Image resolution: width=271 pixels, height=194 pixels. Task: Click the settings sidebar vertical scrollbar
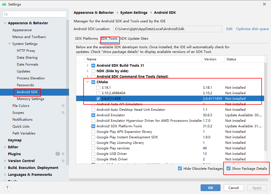pyautogui.click(x=68, y=92)
